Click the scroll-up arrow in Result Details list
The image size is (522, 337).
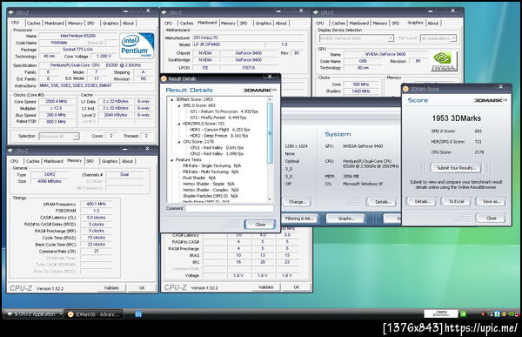point(270,99)
